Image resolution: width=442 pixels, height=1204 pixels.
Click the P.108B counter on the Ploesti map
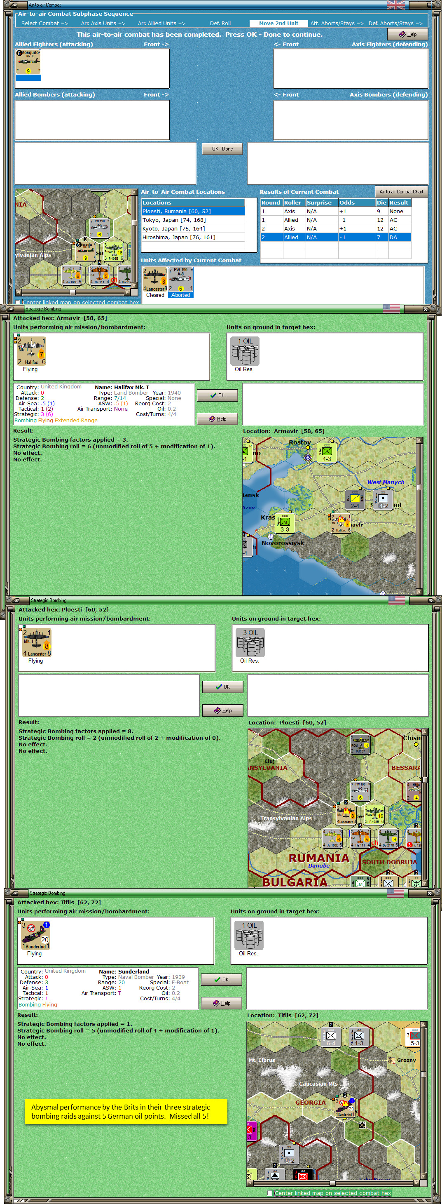[x=374, y=815]
